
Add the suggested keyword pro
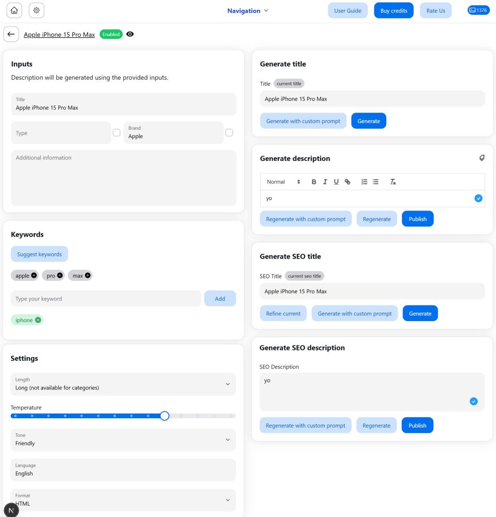(59, 276)
